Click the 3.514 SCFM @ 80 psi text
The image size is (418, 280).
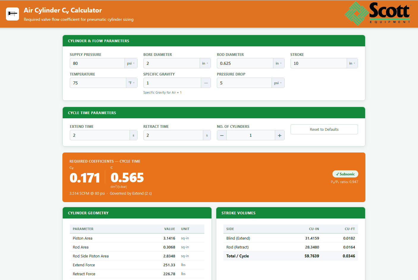click(x=87, y=193)
